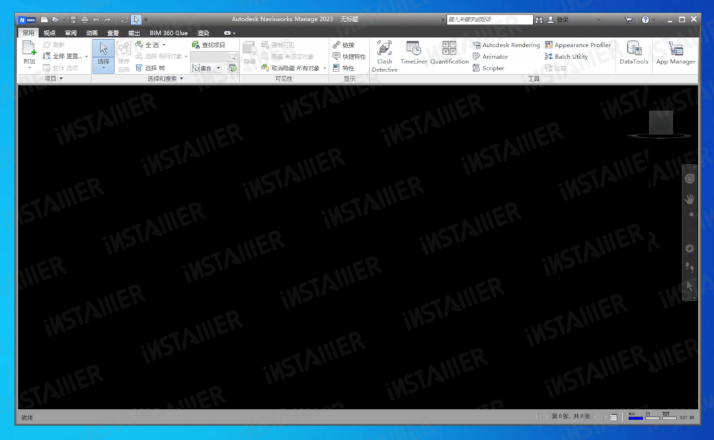Click the steering wheel at top of navigation bar
Viewport: 714px width, 440px height.
click(690, 179)
